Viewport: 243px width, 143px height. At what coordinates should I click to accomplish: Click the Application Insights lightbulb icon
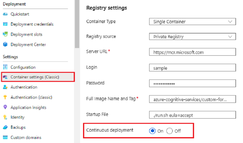[x=5, y=107]
